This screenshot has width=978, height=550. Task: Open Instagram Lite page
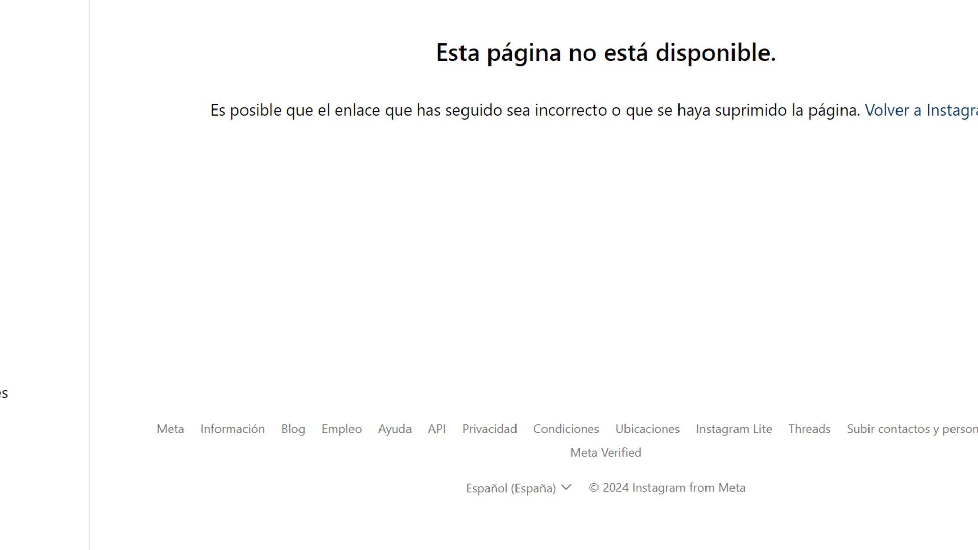coord(733,428)
